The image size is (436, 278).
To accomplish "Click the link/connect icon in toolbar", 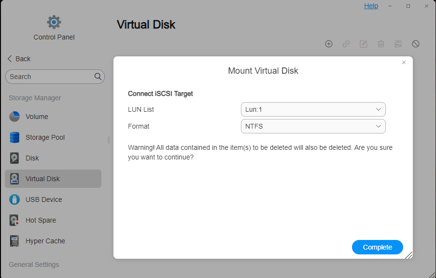I will click(346, 44).
